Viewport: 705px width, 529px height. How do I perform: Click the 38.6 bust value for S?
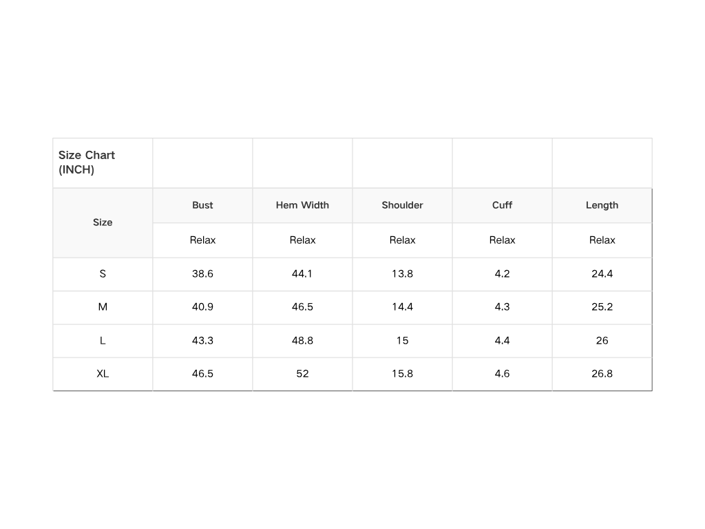coord(202,274)
